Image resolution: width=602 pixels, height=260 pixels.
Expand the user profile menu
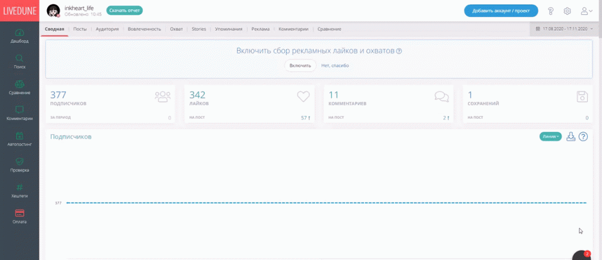(586, 11)
